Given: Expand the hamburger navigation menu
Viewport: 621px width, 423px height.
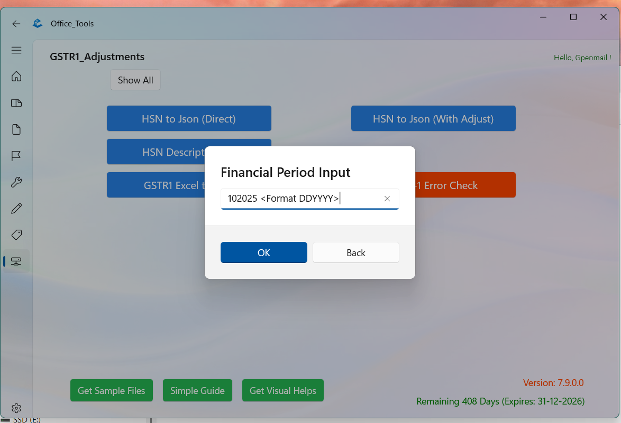Looking at the screenshot, I should (16, 50).
